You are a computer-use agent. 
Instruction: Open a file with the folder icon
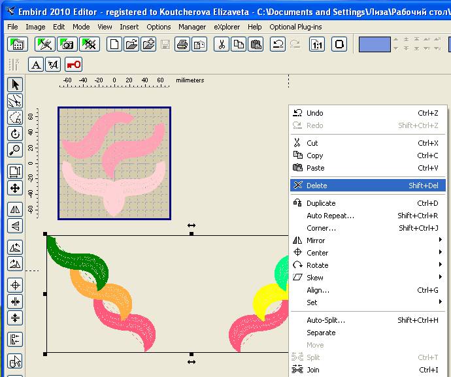tap(131, 44)
